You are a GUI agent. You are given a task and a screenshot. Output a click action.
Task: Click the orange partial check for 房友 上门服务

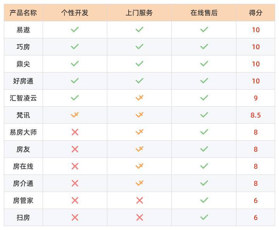[x=139, y=149]
